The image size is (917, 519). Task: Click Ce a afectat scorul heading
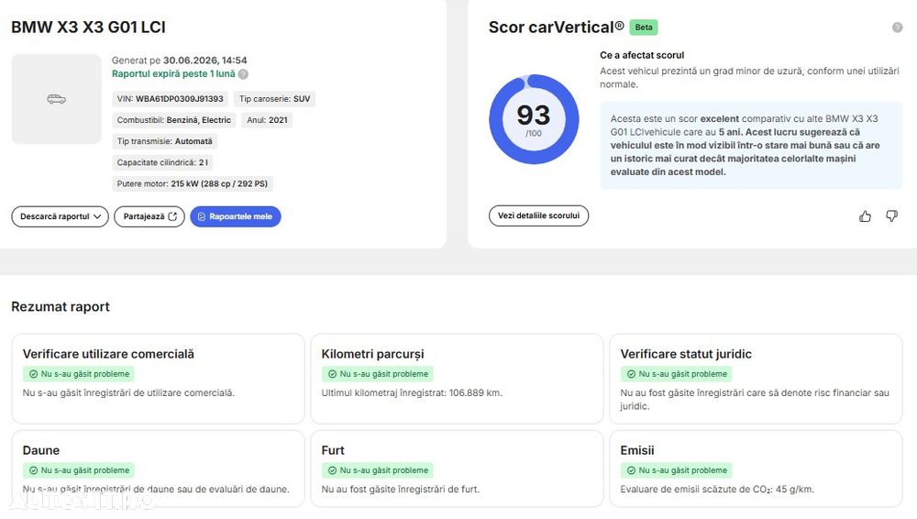pos(642,55)
